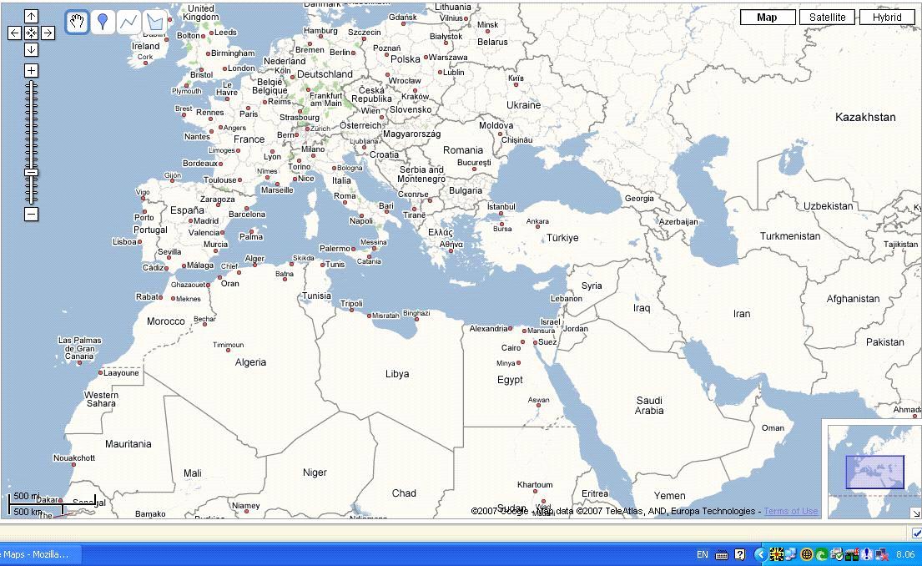Pan the map right with the arrow
The width and height of the screenshot is (922, 566).
tap(48, 33)
